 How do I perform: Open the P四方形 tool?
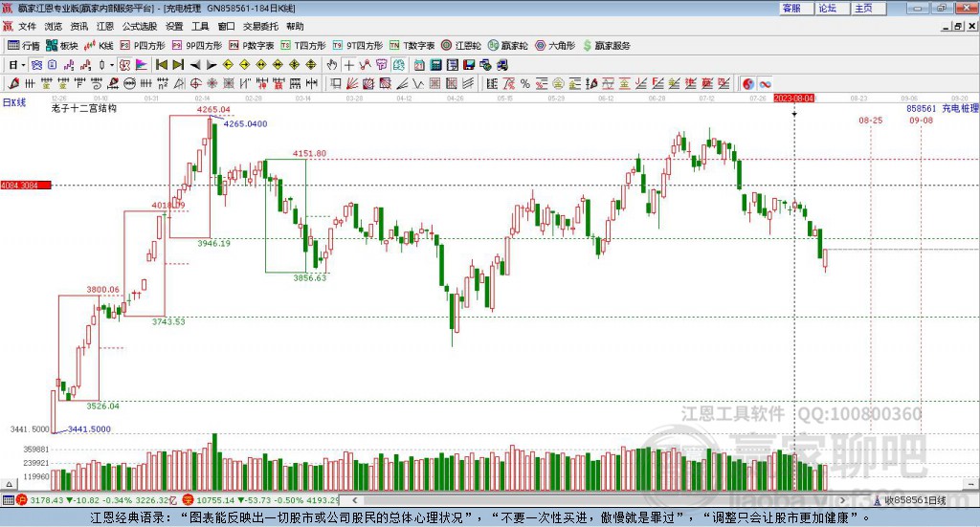(x=142, y=46)
